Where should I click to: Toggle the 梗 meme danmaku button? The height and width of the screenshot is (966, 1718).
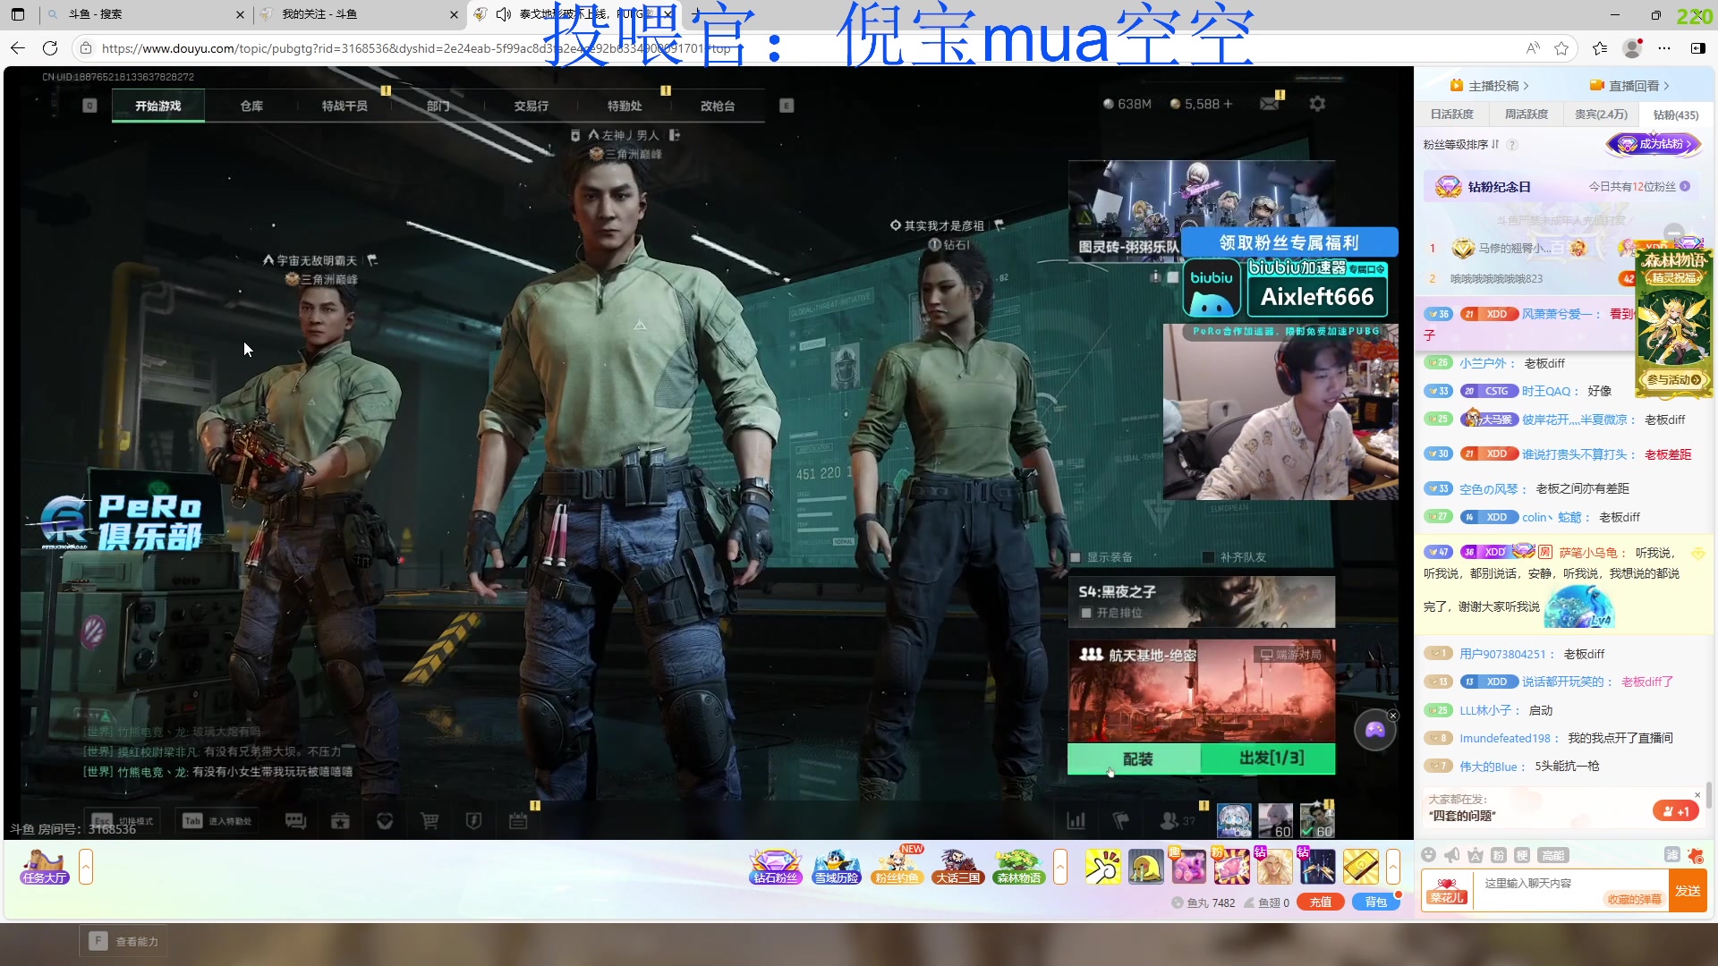point(1522,855)
